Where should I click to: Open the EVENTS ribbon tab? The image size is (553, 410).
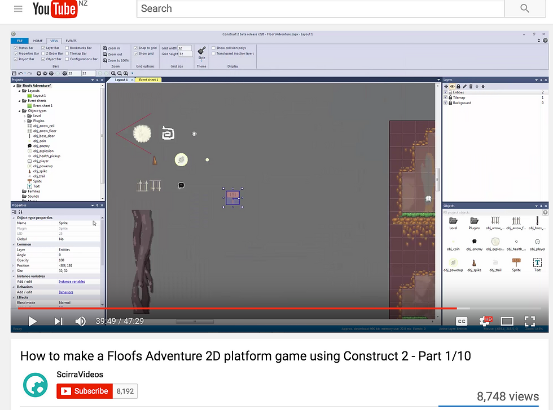point(71,41)
